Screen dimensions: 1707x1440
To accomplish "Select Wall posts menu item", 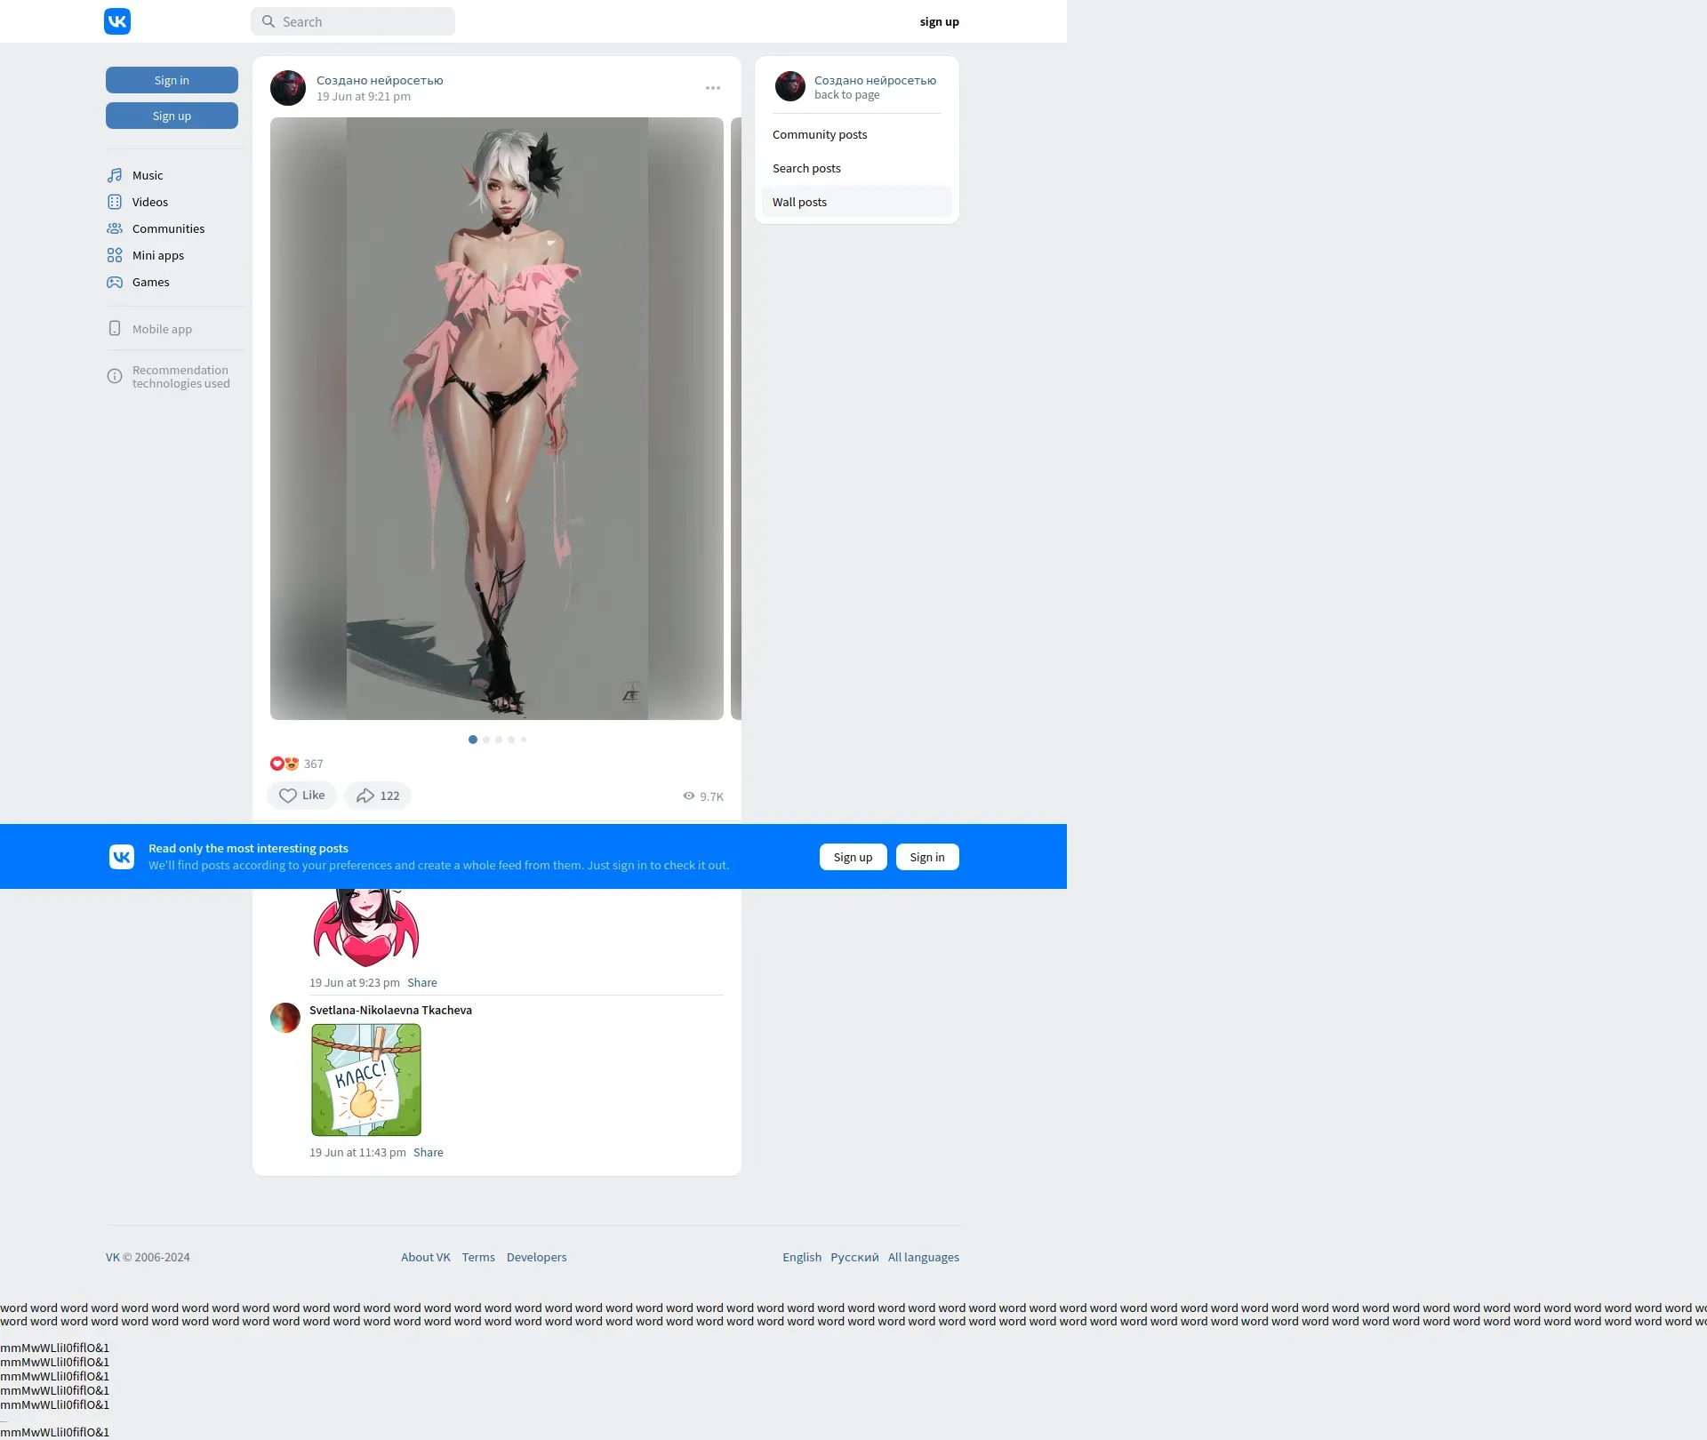I will (x=799, y=202).
